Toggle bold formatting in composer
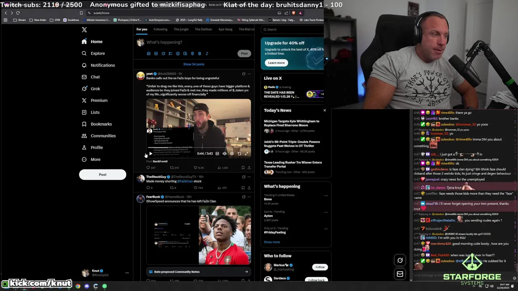This screenshot has width=518, height=291. [x=200, y=53]
